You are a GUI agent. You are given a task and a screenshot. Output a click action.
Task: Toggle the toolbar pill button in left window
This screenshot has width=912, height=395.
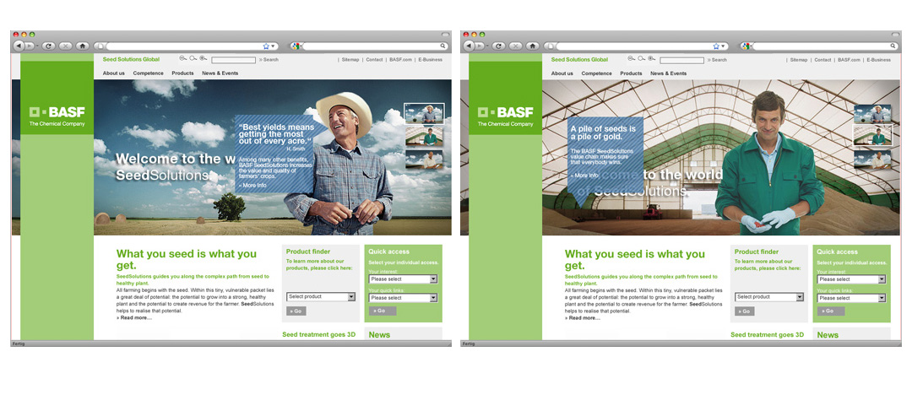tap(446, 35)
